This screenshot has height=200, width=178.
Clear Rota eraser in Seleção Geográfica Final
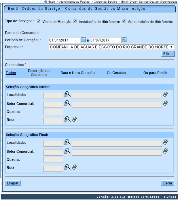(75, 167)
